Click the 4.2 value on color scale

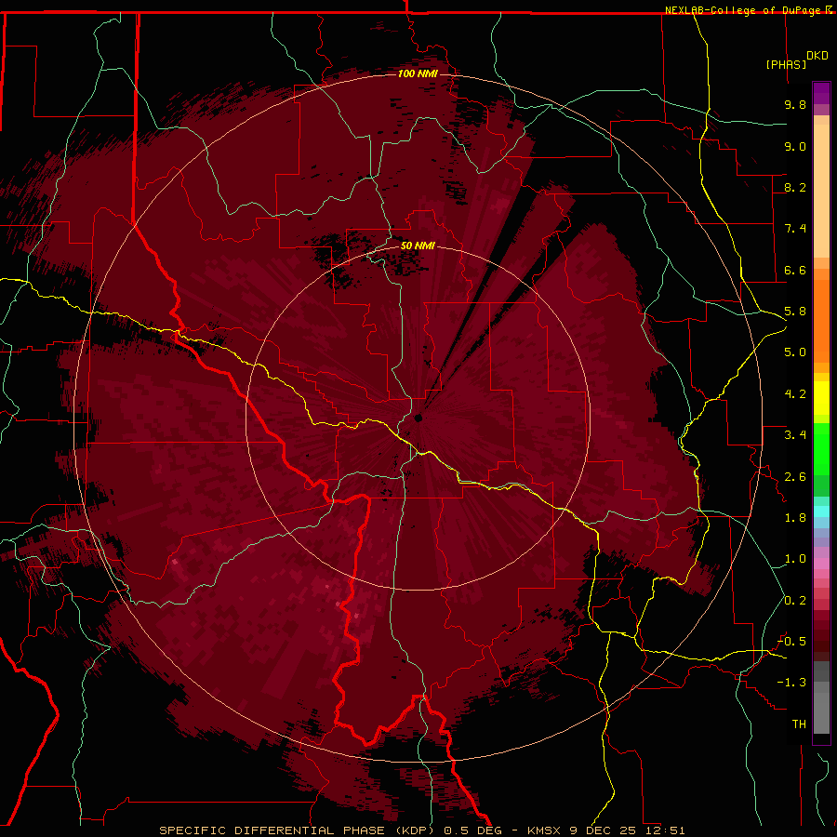point(795,394)
